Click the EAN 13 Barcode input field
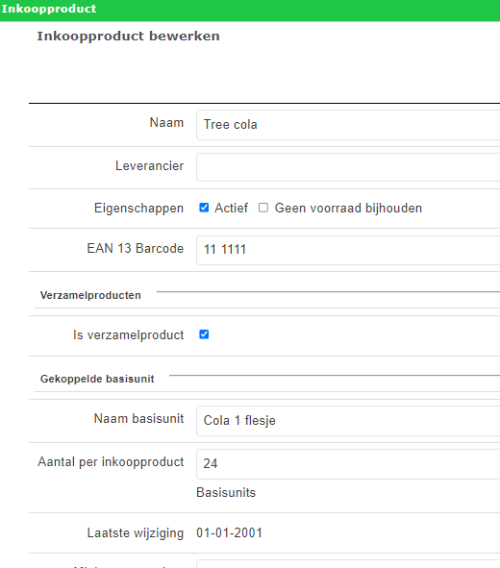 [348, 250]
